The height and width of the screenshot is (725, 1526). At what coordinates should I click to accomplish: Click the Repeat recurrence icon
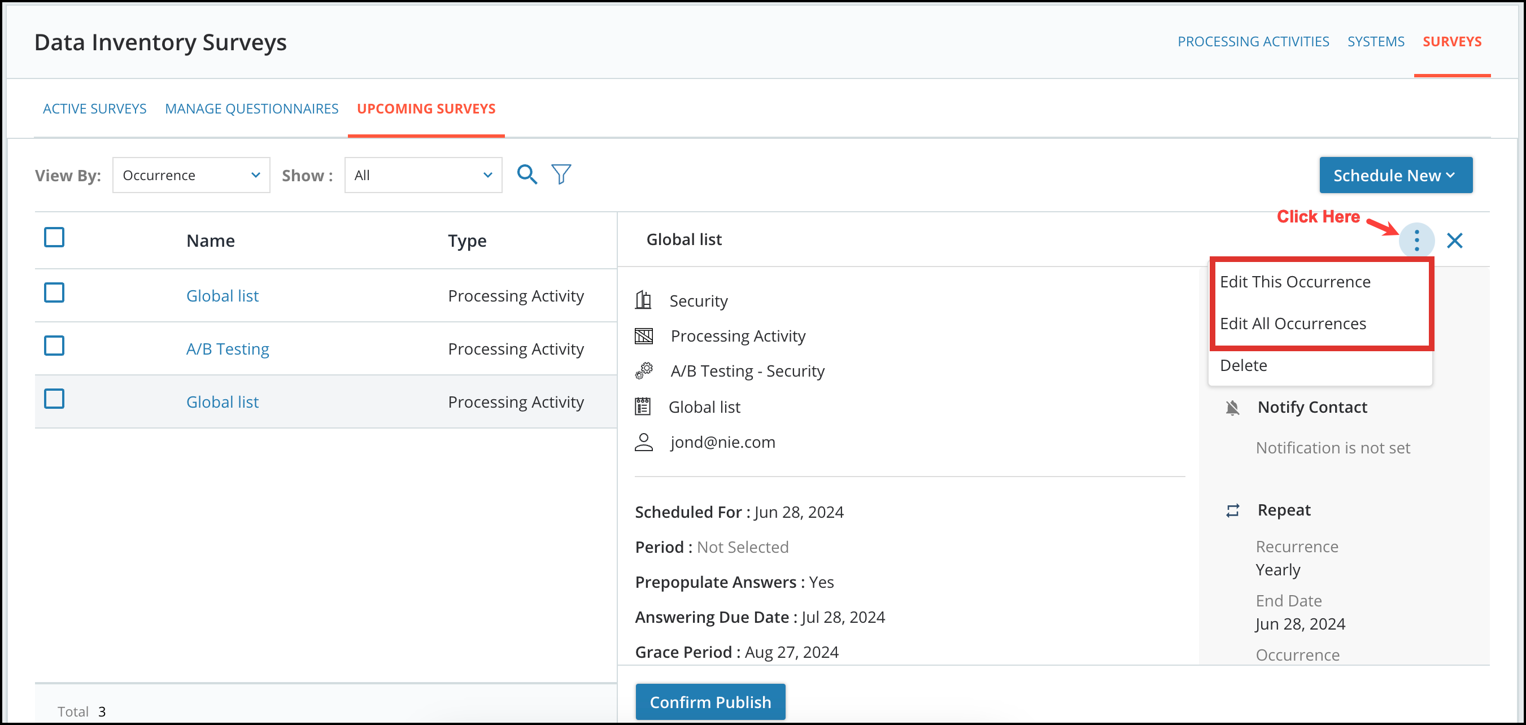(1232, 510)
